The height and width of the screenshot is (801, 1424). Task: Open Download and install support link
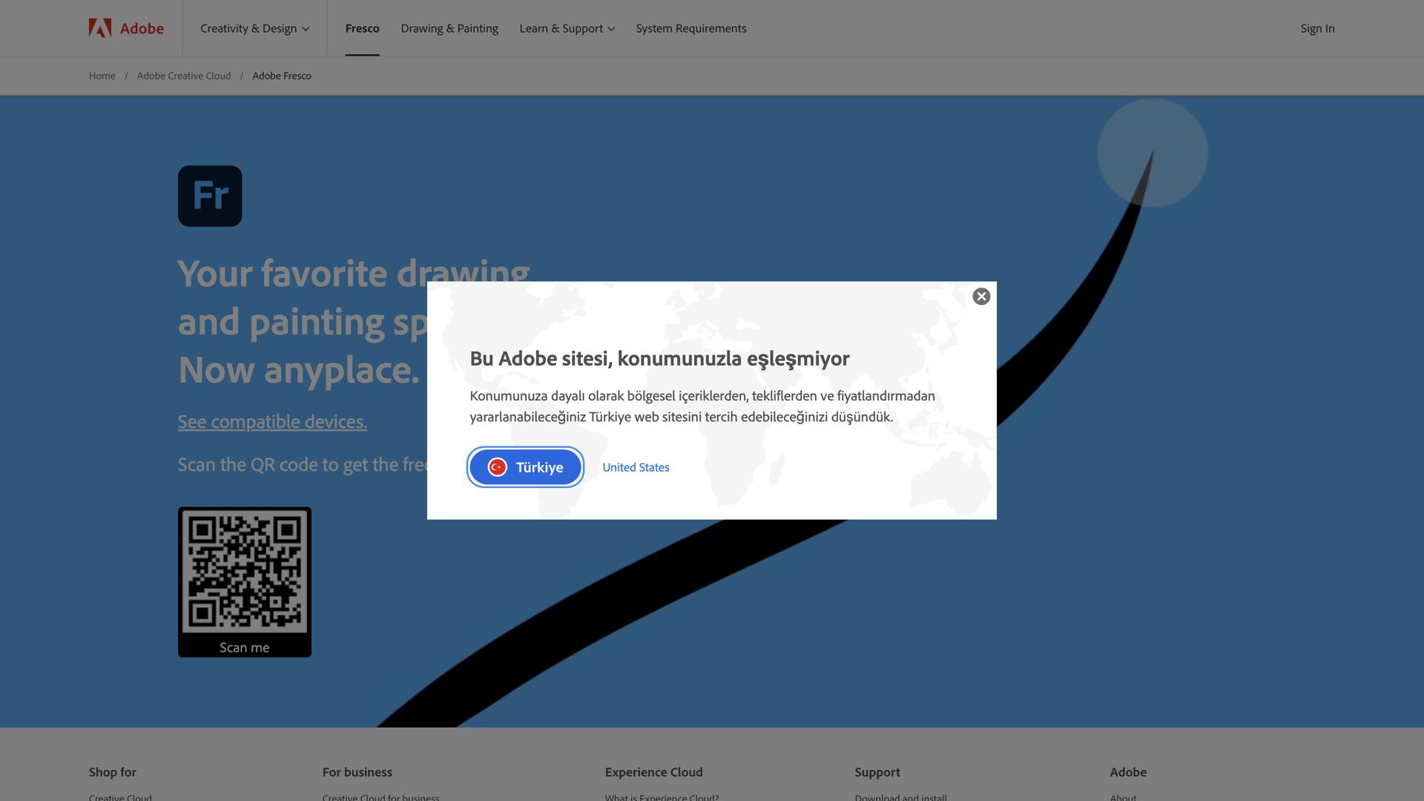900,797
